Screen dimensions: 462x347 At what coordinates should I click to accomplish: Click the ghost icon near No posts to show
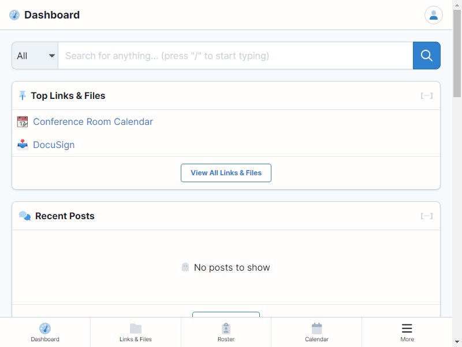[x=185, y=267]
